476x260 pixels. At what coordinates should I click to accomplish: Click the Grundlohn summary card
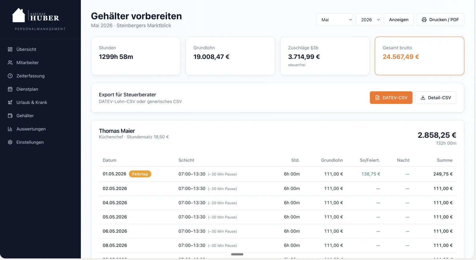tap(230, 56)
